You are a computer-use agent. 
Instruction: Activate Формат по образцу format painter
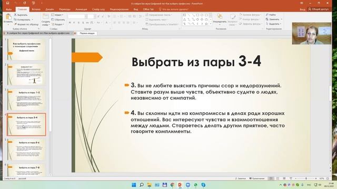[26, 25]
